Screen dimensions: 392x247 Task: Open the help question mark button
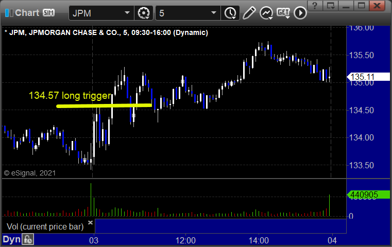click(x=315, y=5)
